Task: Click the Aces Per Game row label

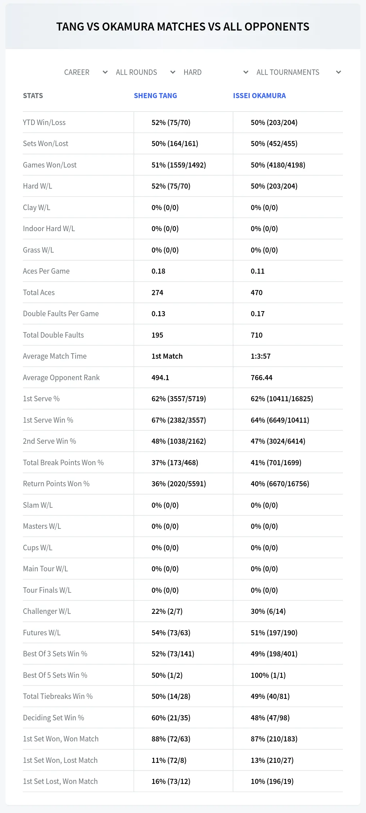Action: click(x=46, y=271)
